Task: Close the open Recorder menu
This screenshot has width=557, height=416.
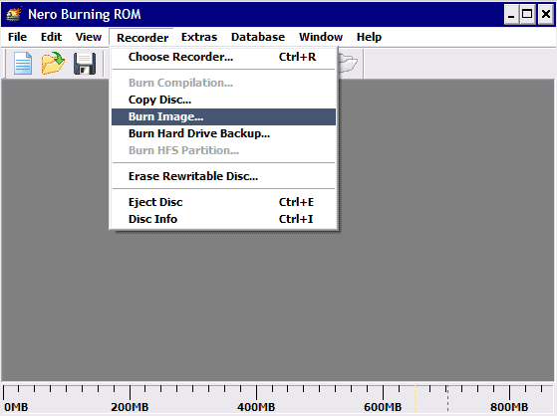Action: (142, 37)
